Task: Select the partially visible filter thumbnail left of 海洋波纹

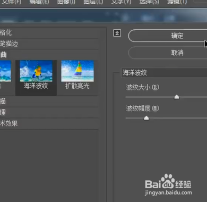Action: [5, 74]
